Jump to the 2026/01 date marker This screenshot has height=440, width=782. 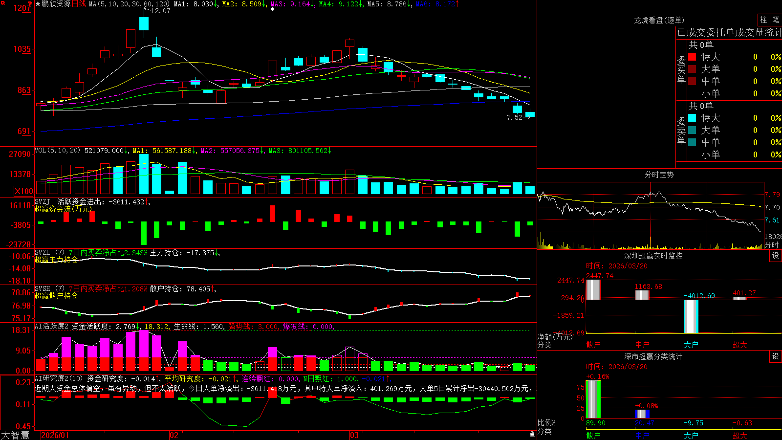(x=55, y=435)
